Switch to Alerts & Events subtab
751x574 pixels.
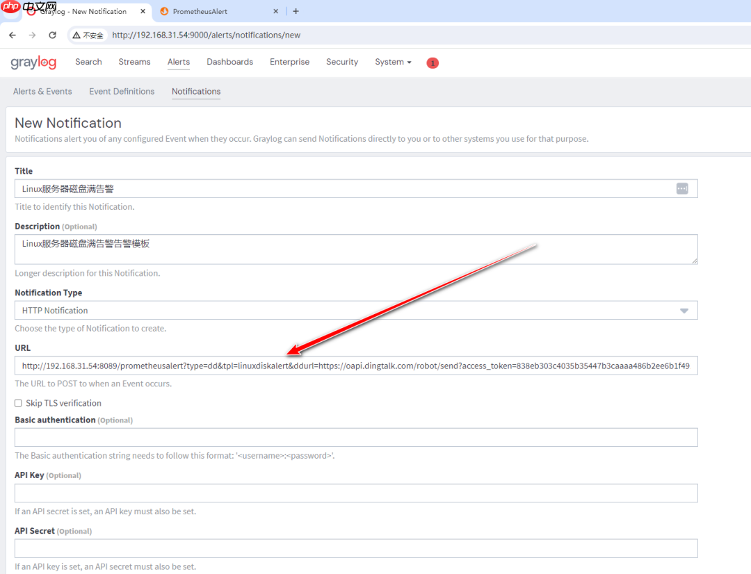pyautogui.click(x=42, y=92)
